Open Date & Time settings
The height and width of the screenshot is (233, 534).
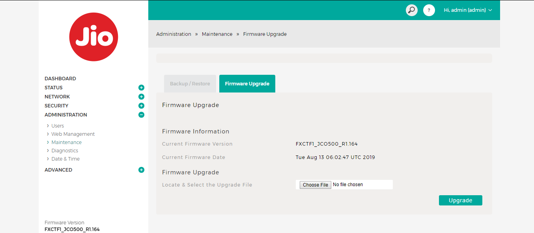(x=65, y=159)
